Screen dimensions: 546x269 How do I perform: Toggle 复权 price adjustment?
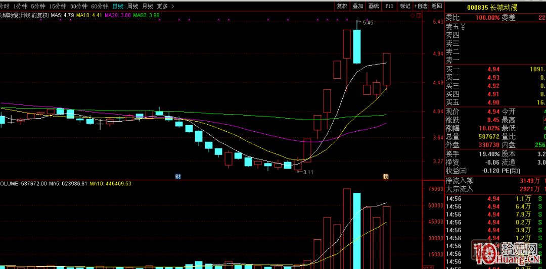coord(342,6)
